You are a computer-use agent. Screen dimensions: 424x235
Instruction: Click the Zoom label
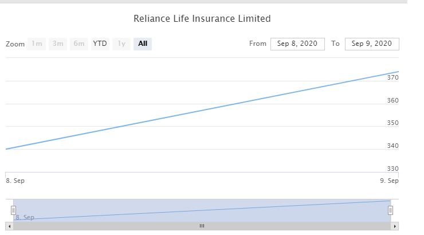tap(15, 44)
